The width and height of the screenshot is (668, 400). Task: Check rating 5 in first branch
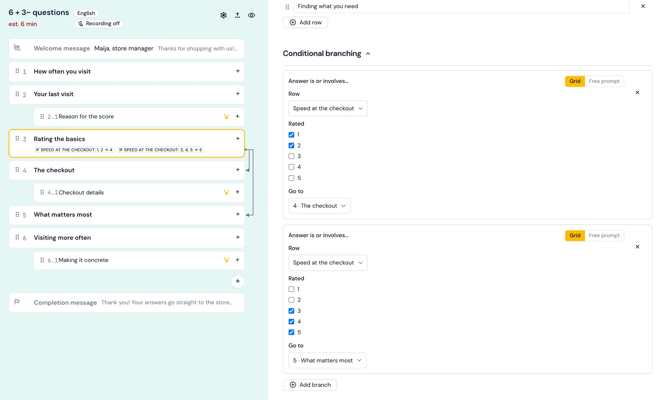click(291, 178)
